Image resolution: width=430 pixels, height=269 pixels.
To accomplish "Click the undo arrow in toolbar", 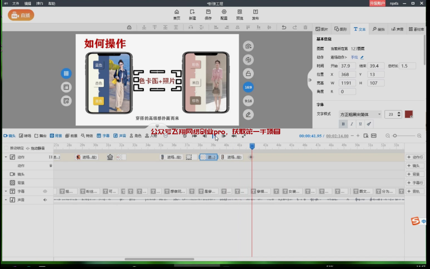I will pos(283,28).
